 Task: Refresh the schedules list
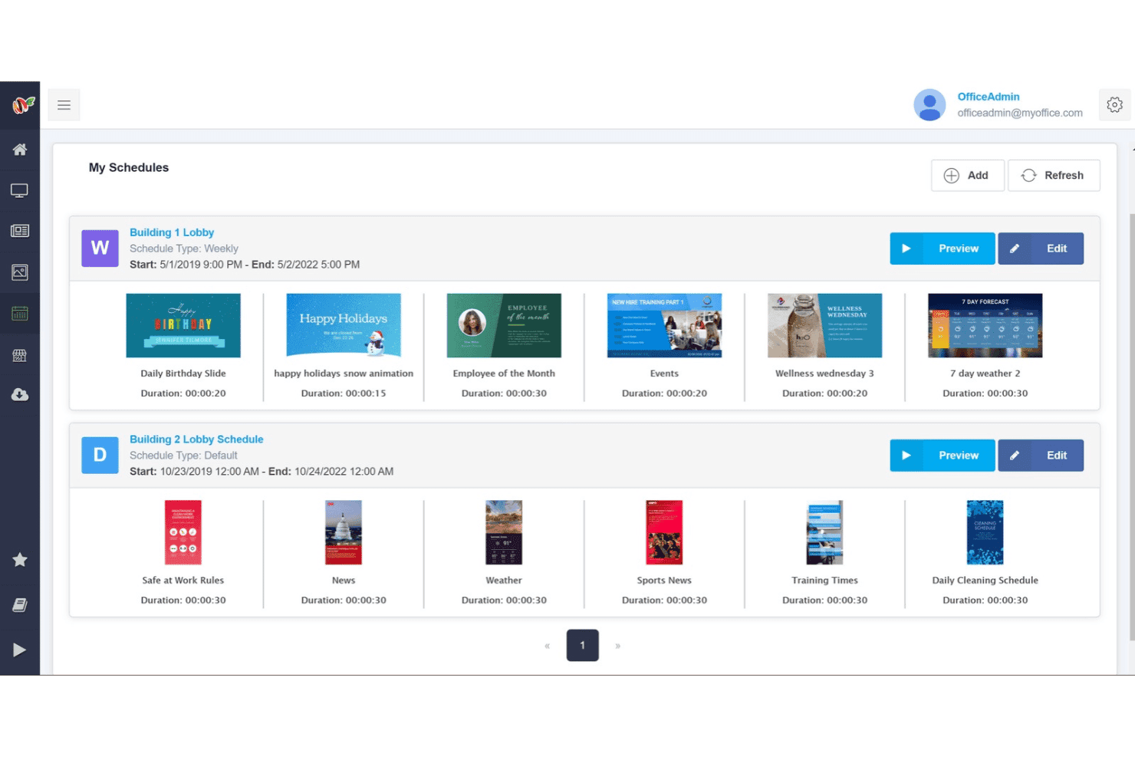point(1054,176)
